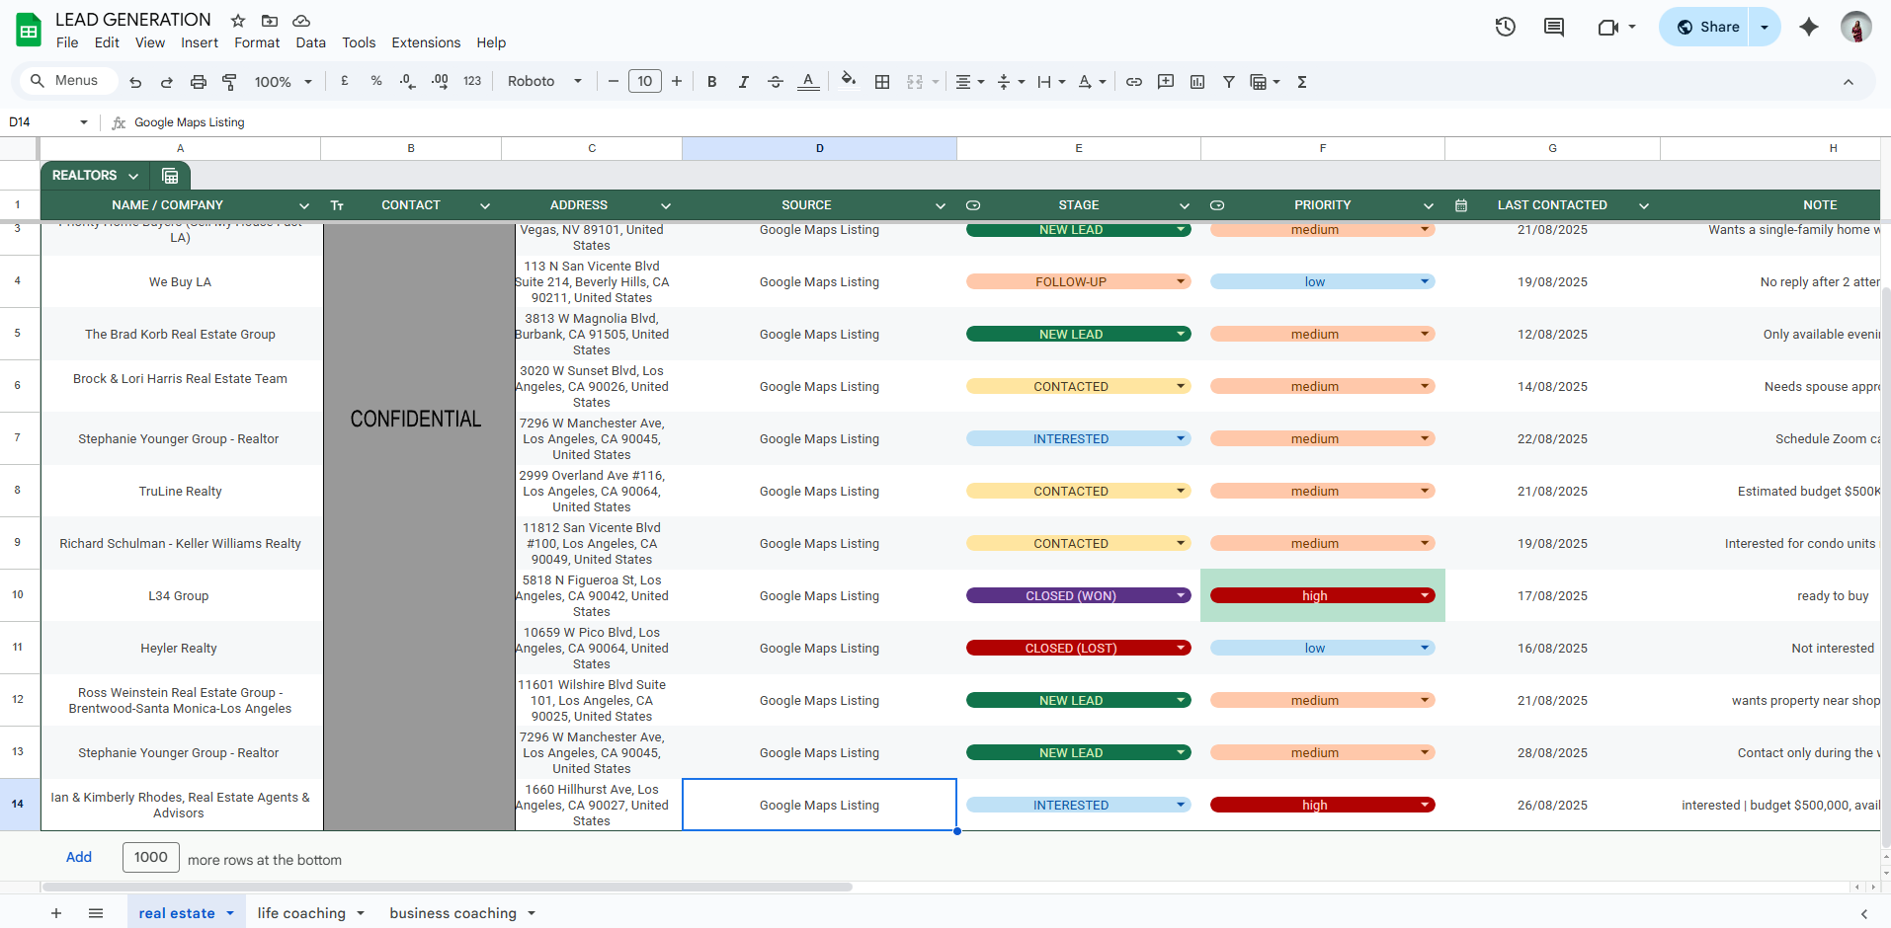Click the borders icon
The image size is (1891, 928).
point(882,82)
